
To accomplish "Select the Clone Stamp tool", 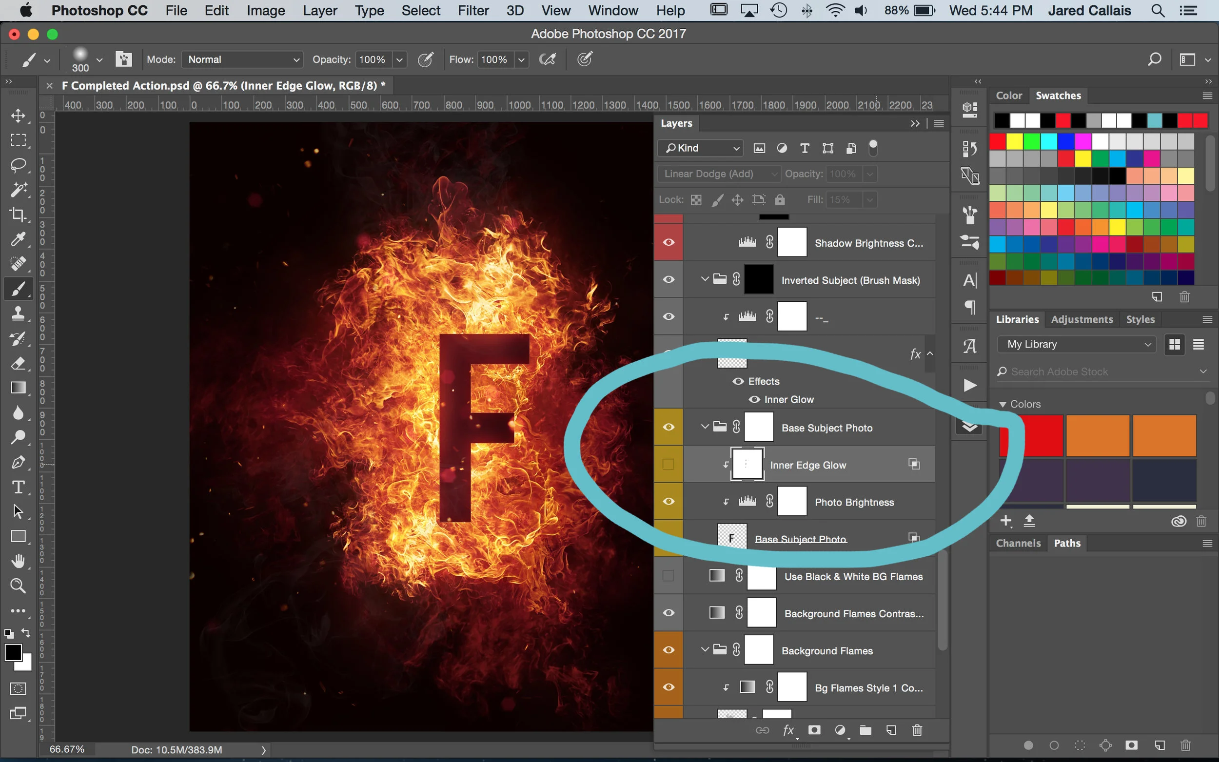I will coord(18,313).
